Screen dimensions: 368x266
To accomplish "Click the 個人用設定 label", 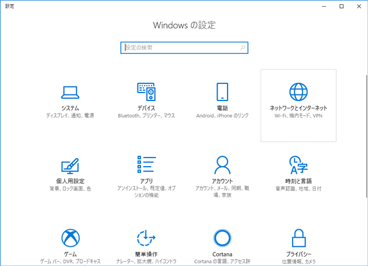I will click(70, 181).
